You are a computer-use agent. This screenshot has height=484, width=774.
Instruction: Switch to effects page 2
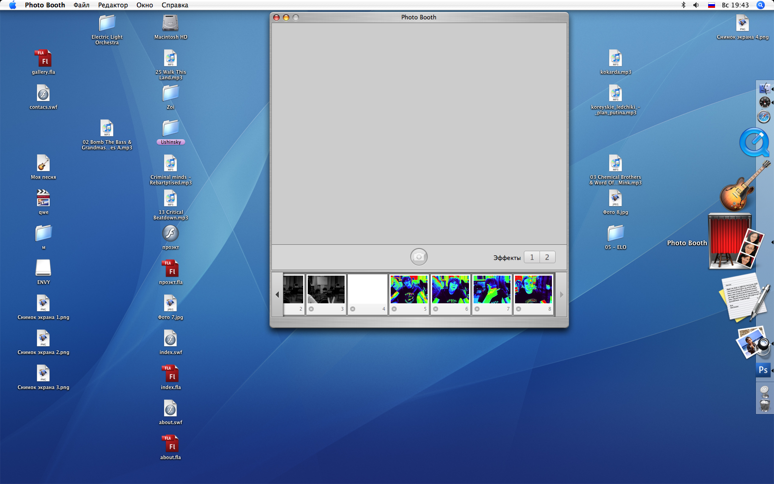(x=547, y=257)
